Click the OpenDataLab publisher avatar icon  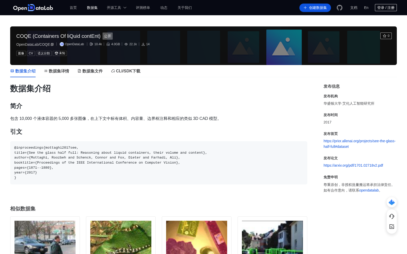[x=62, y=44]
